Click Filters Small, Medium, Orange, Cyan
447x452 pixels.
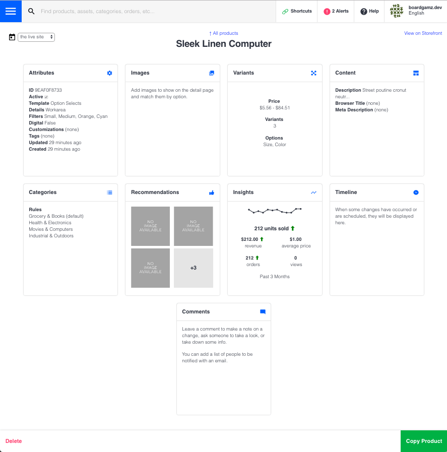(x=68, y=116)
